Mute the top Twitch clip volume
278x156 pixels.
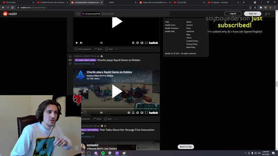click(81, 43)
